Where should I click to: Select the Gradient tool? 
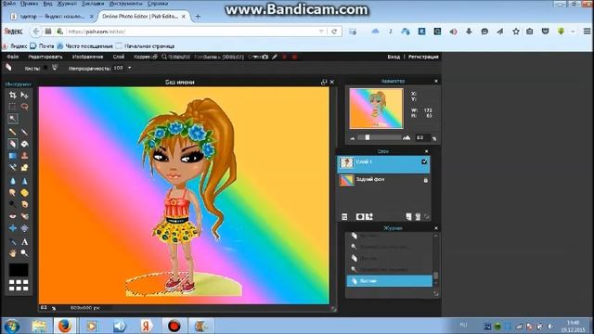tap(12, 156)
